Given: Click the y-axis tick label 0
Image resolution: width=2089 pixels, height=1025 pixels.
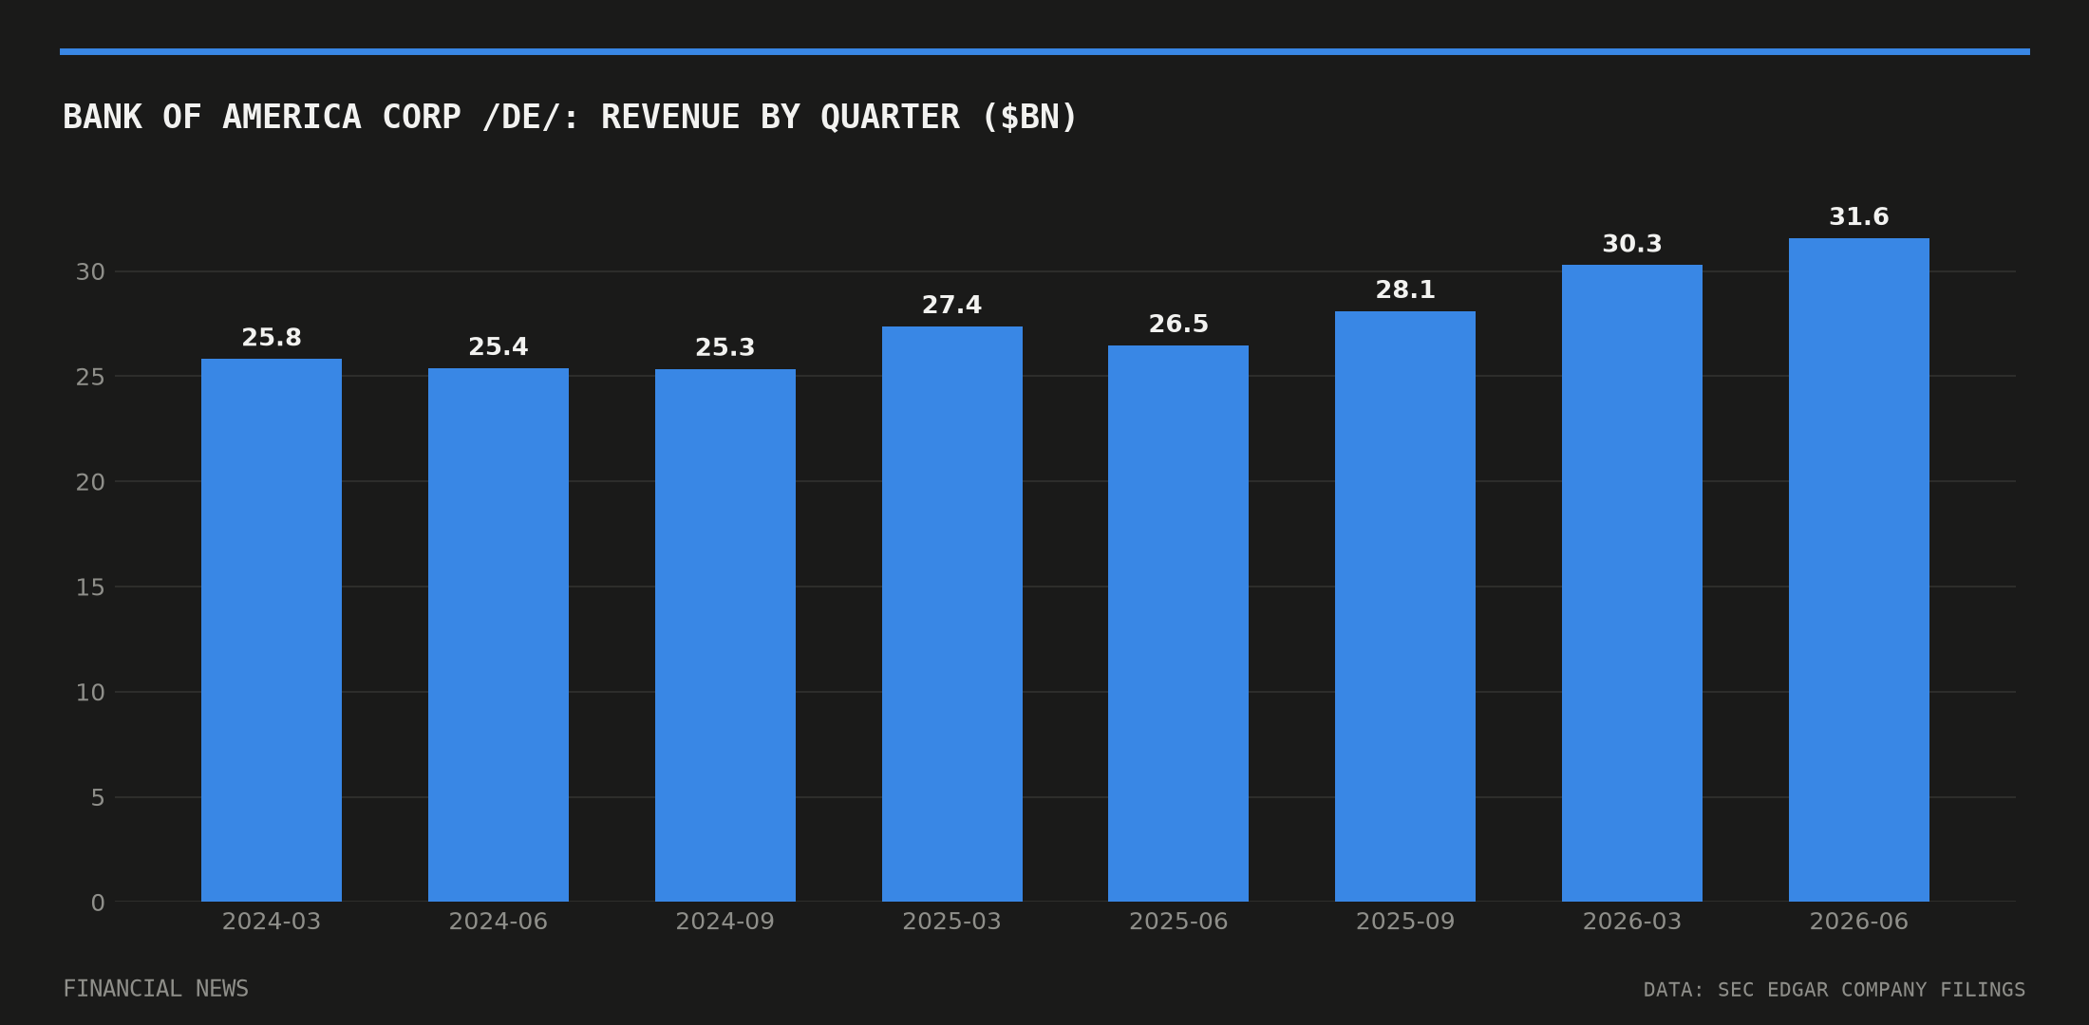Looking at the screenshot, I should coord(98,904).
